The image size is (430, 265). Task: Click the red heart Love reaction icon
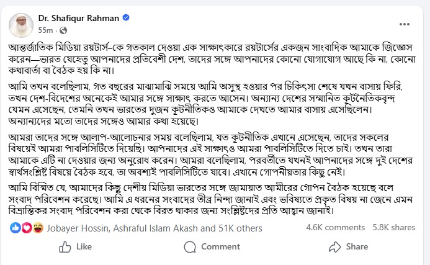pyautogui.click(x=25, y=228)
